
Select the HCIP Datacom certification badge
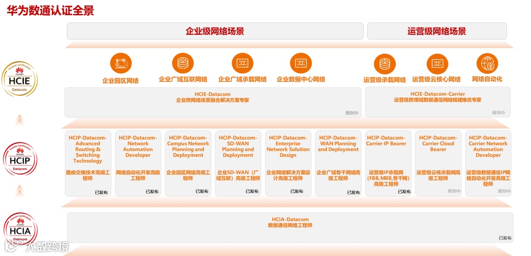[20, 158]
